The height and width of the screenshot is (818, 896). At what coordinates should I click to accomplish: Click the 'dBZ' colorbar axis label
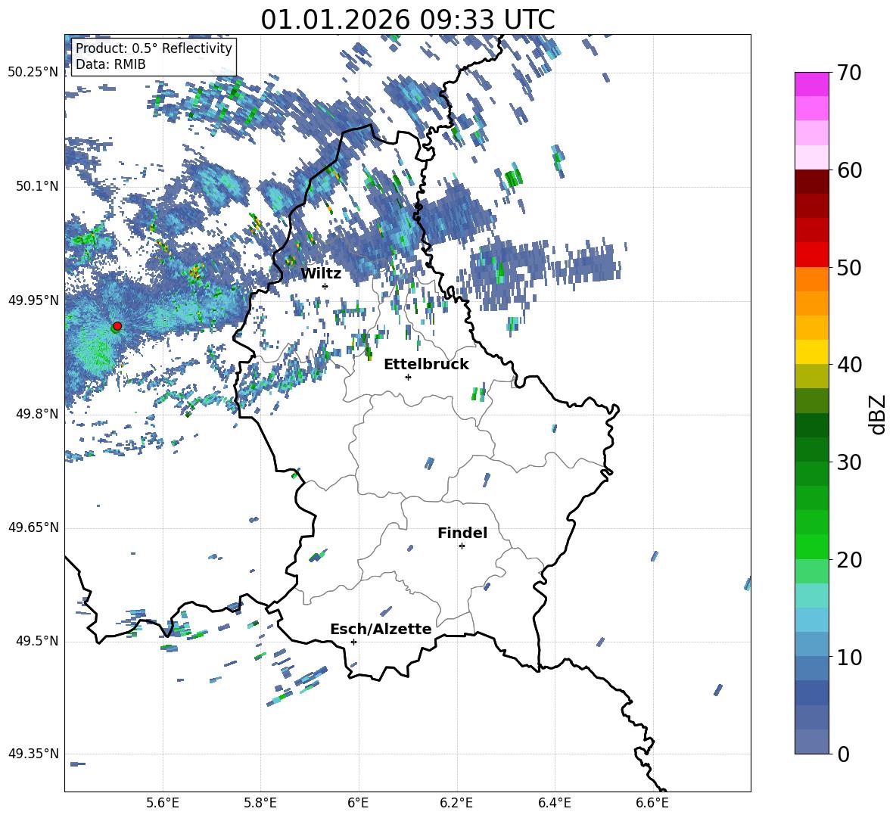pyautogui.click(x=879, y=414)
